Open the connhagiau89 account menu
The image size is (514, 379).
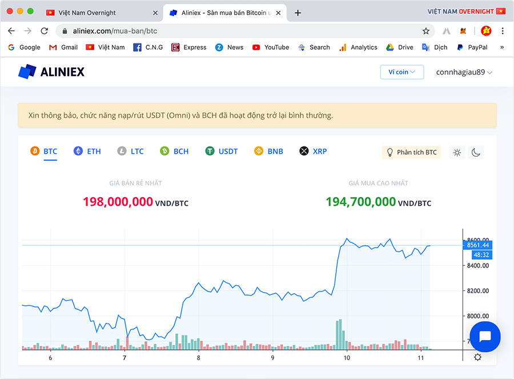[464, 72]
